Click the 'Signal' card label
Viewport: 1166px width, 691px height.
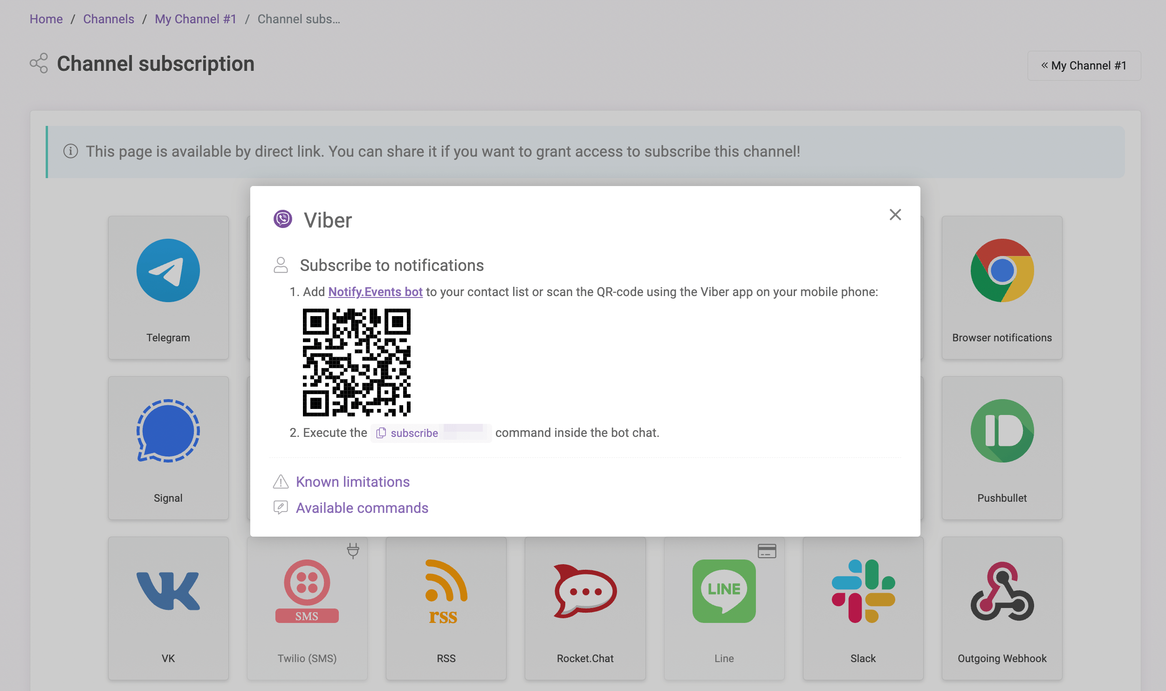pos(168,498)
